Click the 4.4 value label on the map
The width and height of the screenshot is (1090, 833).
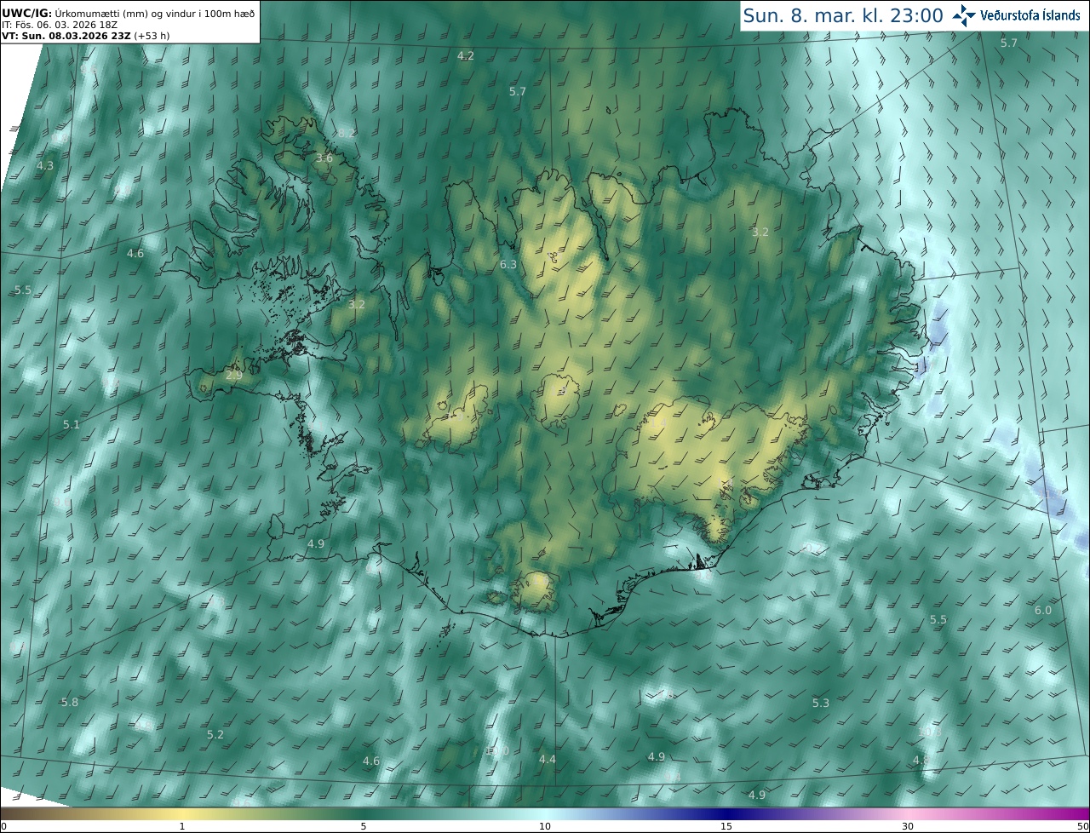click(548, 759)
